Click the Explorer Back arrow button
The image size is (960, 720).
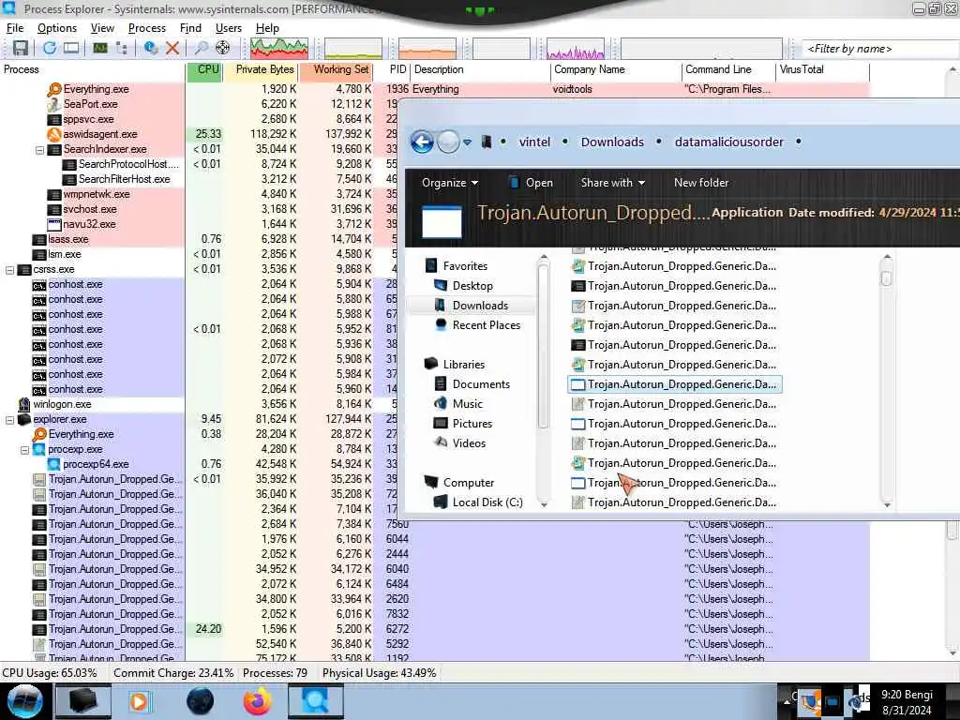tap(422, 142)
